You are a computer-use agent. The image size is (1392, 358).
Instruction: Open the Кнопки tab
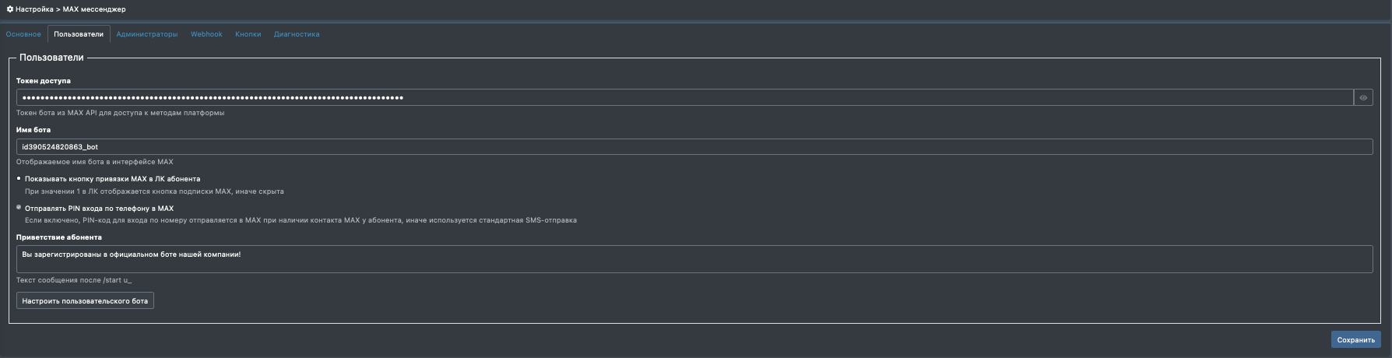point(248,34)
